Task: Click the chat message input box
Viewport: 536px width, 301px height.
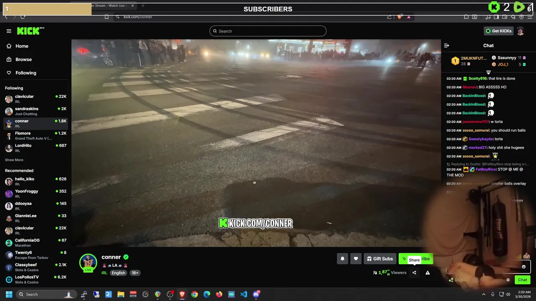Action: [x=488, y=267]
